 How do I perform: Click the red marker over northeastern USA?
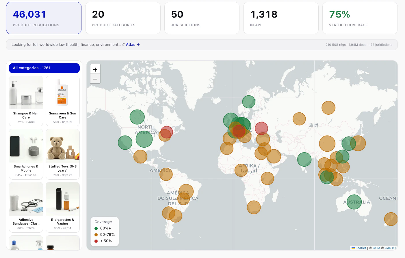point(167,132)
